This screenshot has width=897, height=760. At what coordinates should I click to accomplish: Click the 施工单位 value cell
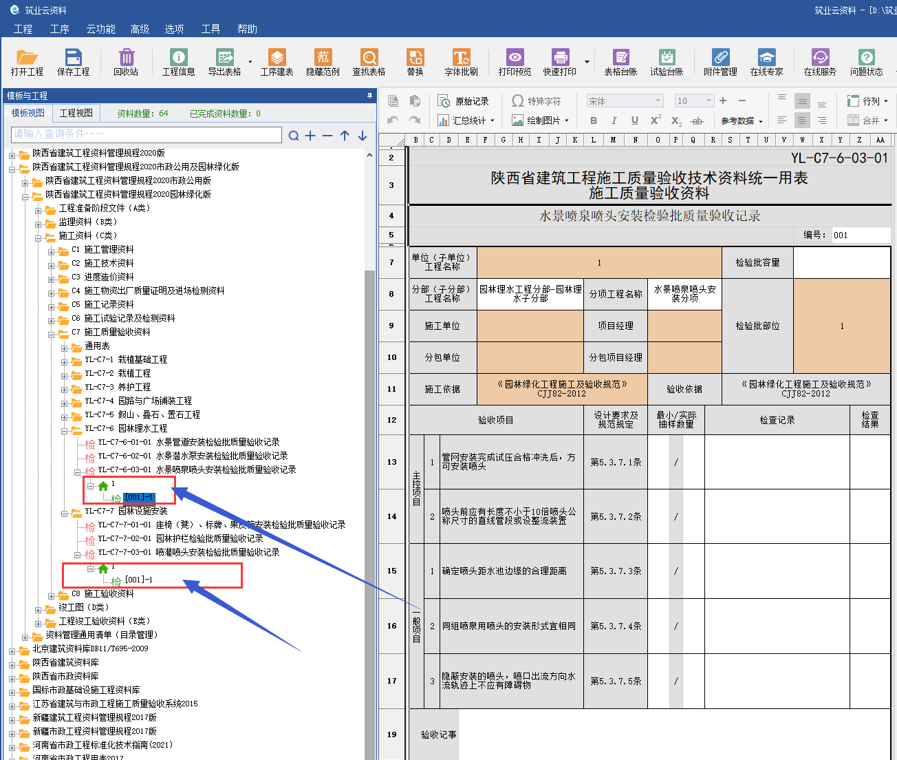530,326
